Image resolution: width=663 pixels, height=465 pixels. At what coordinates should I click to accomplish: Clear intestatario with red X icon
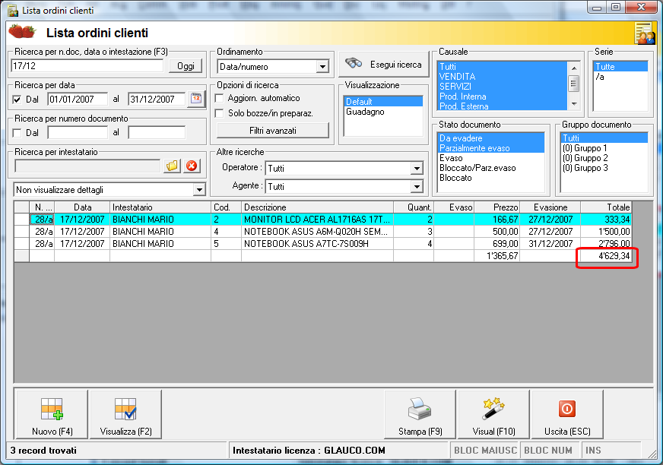192,166
